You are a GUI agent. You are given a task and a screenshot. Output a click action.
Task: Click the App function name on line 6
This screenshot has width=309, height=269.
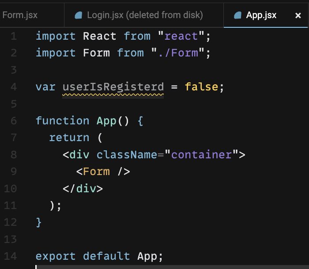pos(106,121)
